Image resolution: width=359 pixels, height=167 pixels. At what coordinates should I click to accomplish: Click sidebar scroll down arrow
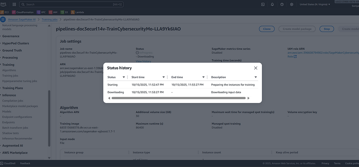49,158
